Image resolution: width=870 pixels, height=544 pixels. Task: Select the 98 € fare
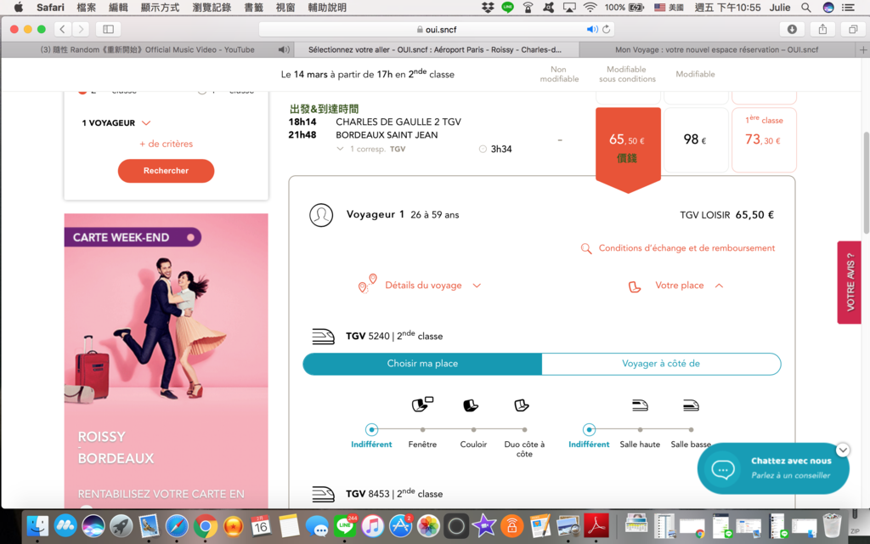point(696,140)
